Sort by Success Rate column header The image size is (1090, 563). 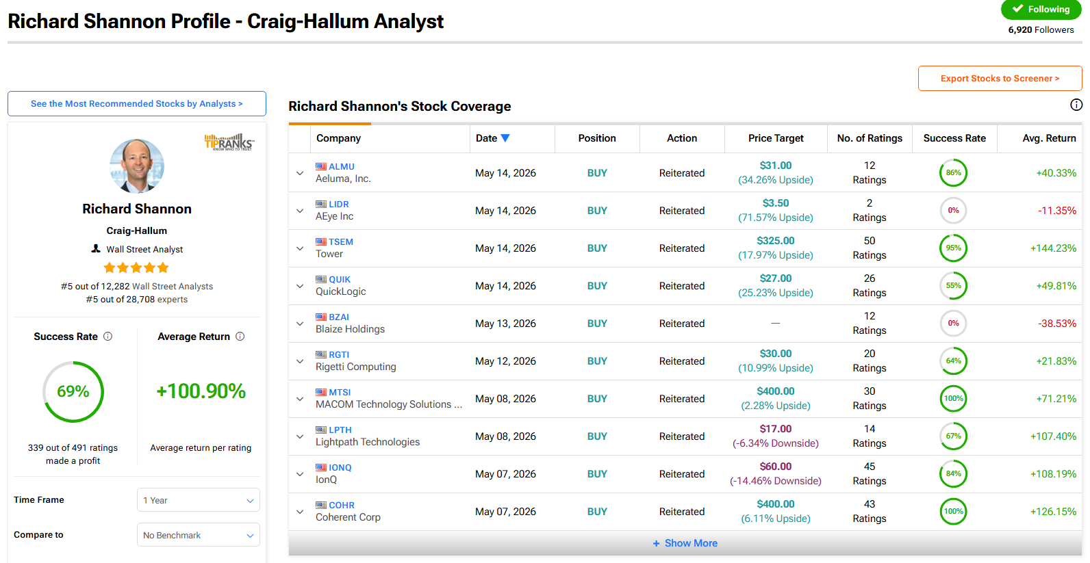(954, 138)
